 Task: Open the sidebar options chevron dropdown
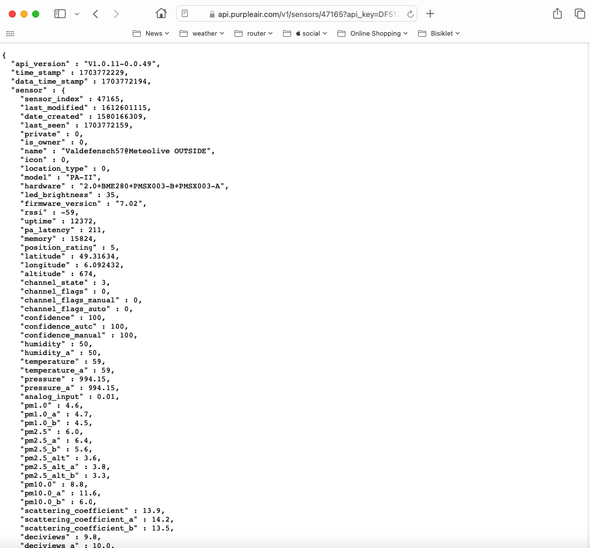point(77,14)
